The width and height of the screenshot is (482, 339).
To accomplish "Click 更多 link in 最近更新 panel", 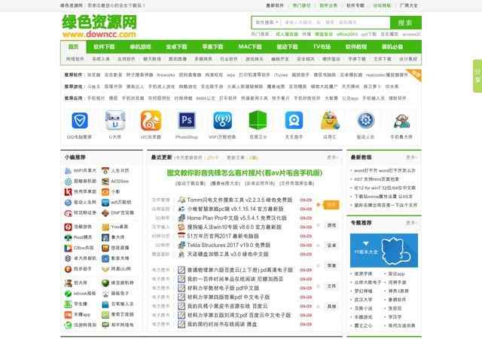I will [x=332, y=157].
